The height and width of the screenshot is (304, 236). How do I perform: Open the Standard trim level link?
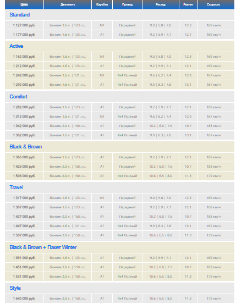coord(20,15)
